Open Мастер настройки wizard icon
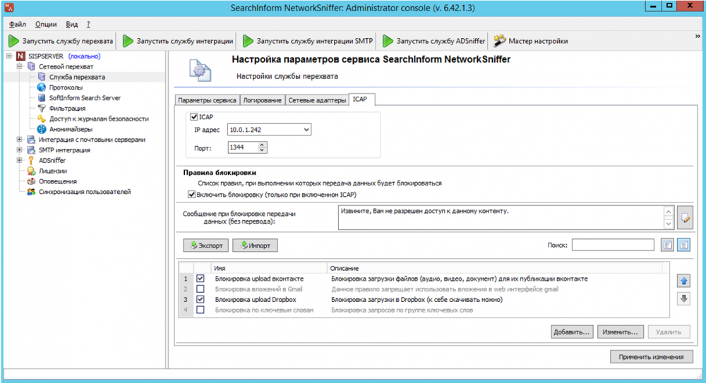 click(x=499, y=41)
